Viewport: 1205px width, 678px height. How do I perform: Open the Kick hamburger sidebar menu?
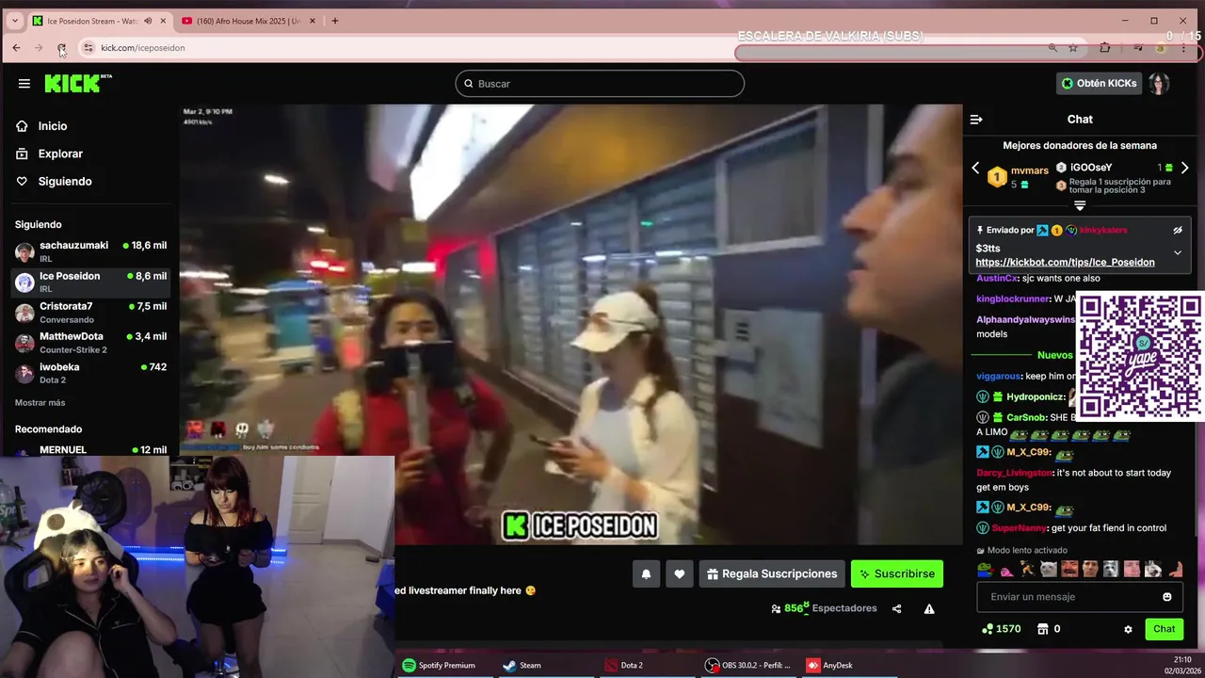pos(24,83)
